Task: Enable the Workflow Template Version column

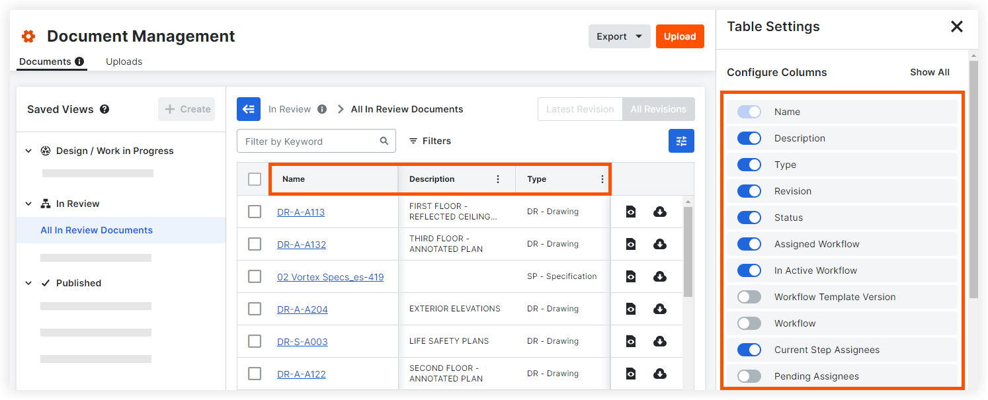Action: (x=749, y=297)
